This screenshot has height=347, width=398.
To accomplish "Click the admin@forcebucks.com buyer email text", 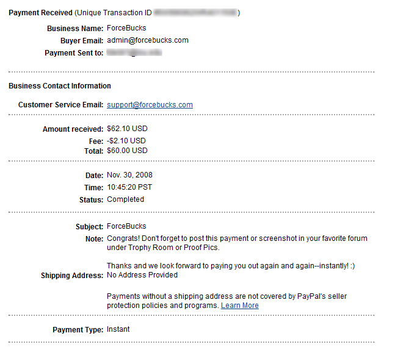I will [147, 40].
